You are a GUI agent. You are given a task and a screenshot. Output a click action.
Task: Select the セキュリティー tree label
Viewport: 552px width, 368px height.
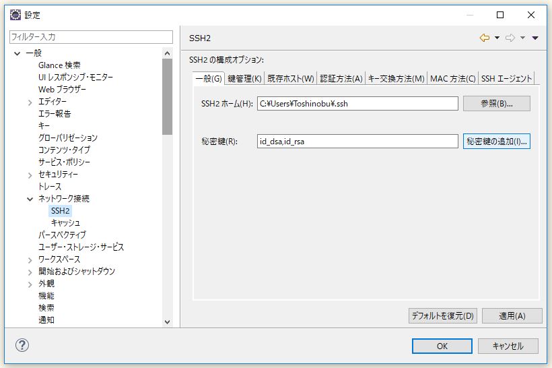(58, 175)
